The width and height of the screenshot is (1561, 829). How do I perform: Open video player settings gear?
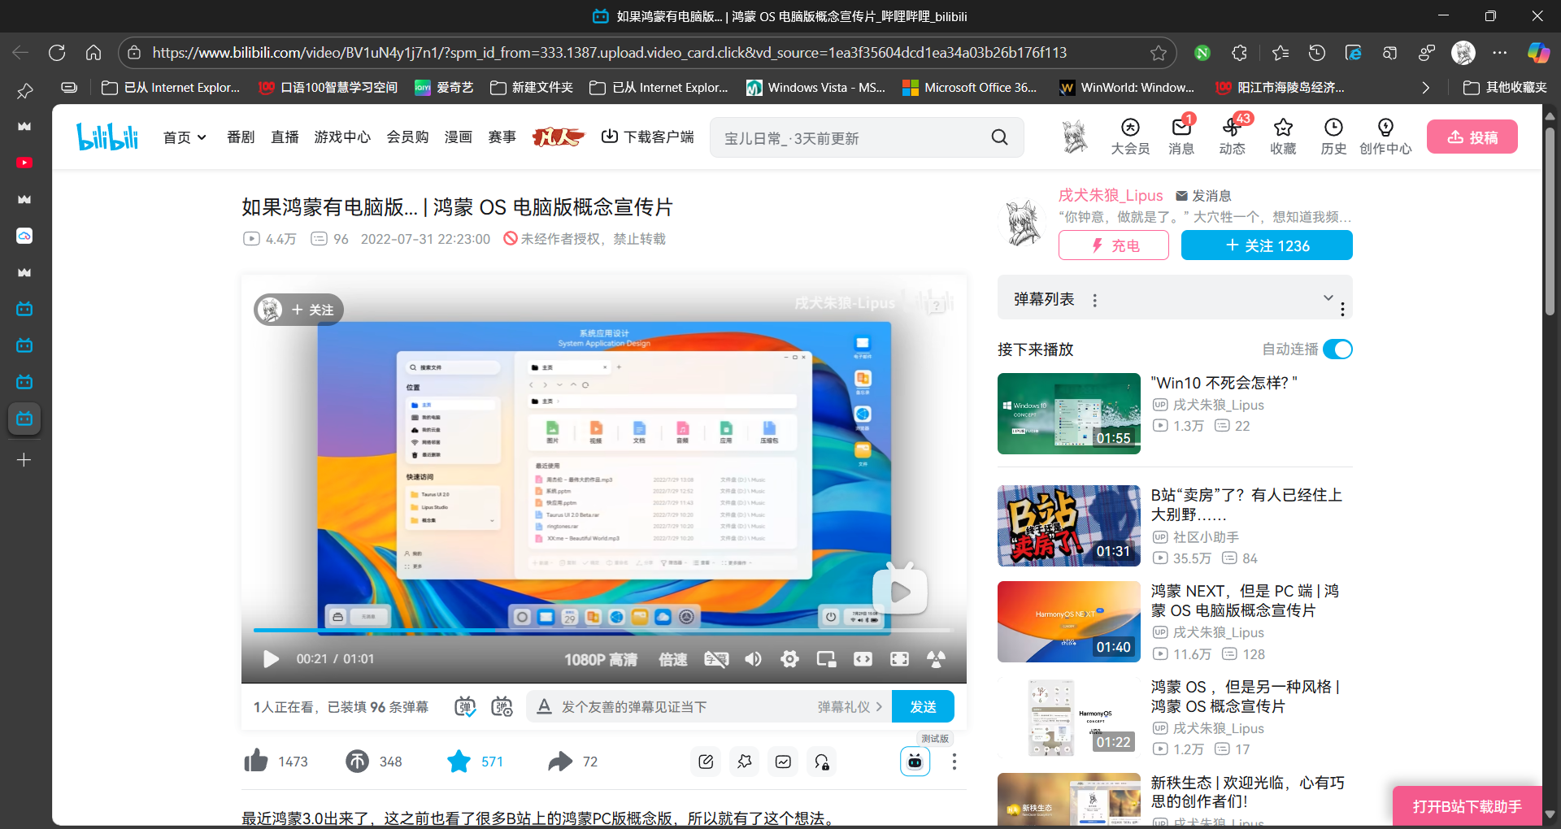pyautogui.click(x=789, y=659)
